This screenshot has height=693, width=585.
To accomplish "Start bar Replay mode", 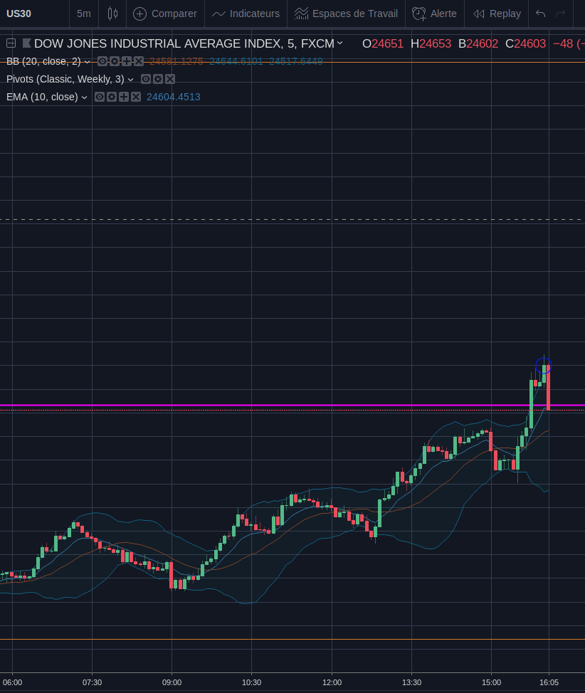I will [x=497, y=14].
